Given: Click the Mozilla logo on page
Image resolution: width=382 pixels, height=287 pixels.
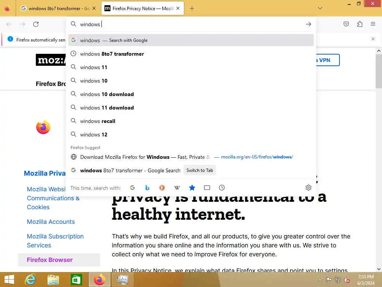Looking at the screenshot, I should click(51, 60).
